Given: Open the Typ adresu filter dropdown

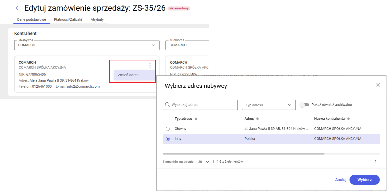Looking at the screenshot, I should click(269, 105).
